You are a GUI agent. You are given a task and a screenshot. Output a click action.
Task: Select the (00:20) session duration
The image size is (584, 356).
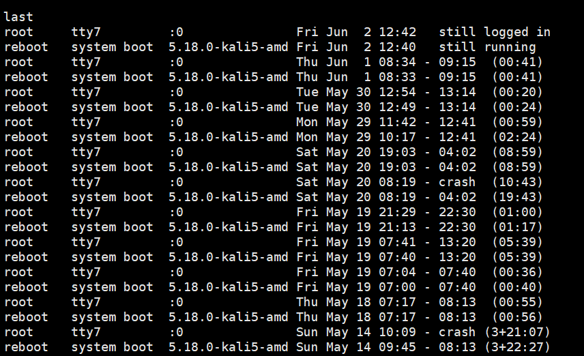[x=516, y=92]
